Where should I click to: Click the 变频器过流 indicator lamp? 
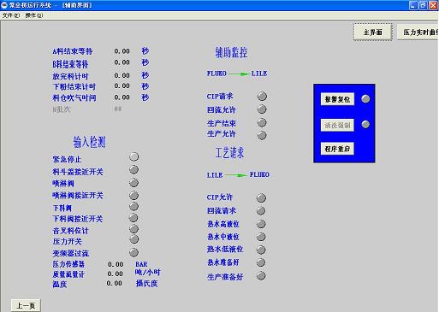133,252
